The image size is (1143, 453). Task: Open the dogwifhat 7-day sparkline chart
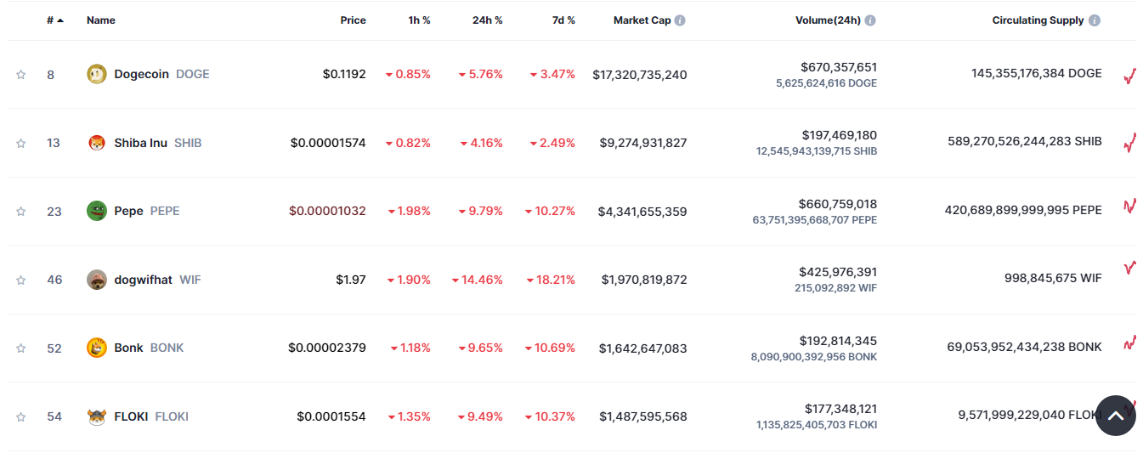click(1129, 268)
